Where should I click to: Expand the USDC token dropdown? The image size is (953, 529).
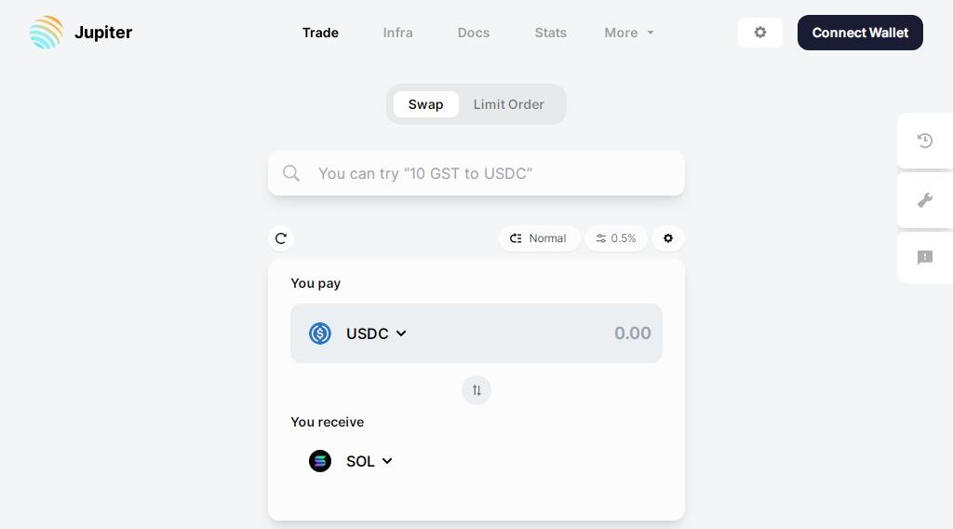click(376, 333)
